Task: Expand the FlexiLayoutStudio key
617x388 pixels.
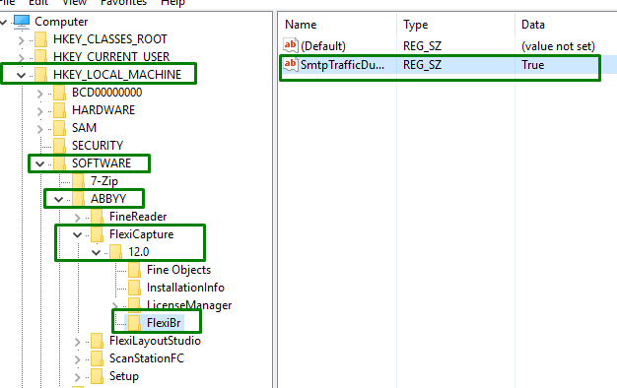Action: 77,342
